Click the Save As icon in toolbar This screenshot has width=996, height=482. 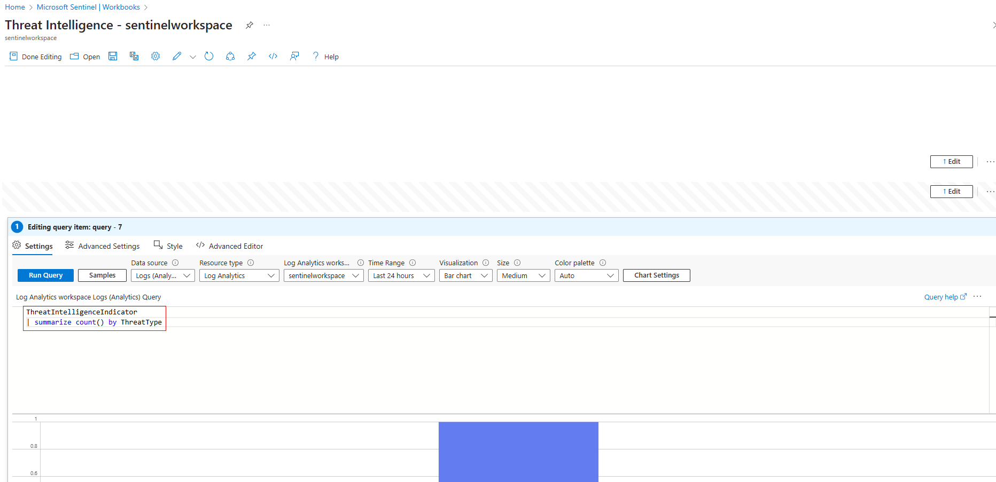pos(134,57)
